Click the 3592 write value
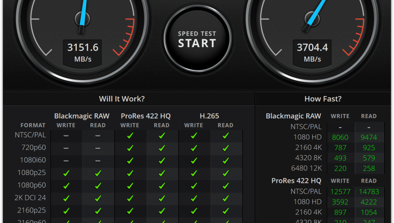The width and height of the screenshot is (394, 223). click(340, 202)
